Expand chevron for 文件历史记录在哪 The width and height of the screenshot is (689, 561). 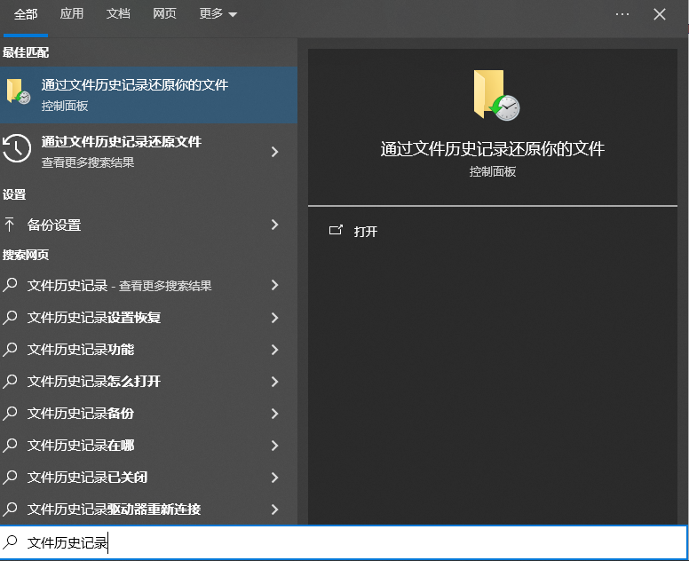275,446
